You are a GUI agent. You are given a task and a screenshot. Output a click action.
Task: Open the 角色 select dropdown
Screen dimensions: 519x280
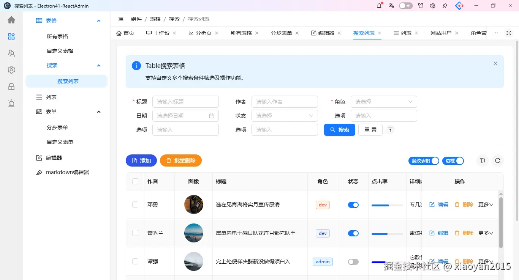384,102
